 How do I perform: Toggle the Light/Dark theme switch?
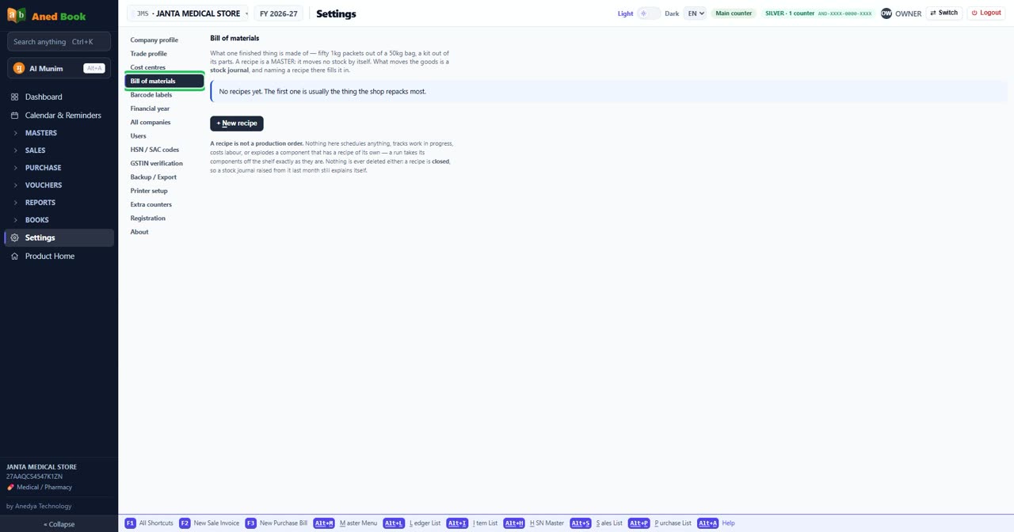pos(649,13)
